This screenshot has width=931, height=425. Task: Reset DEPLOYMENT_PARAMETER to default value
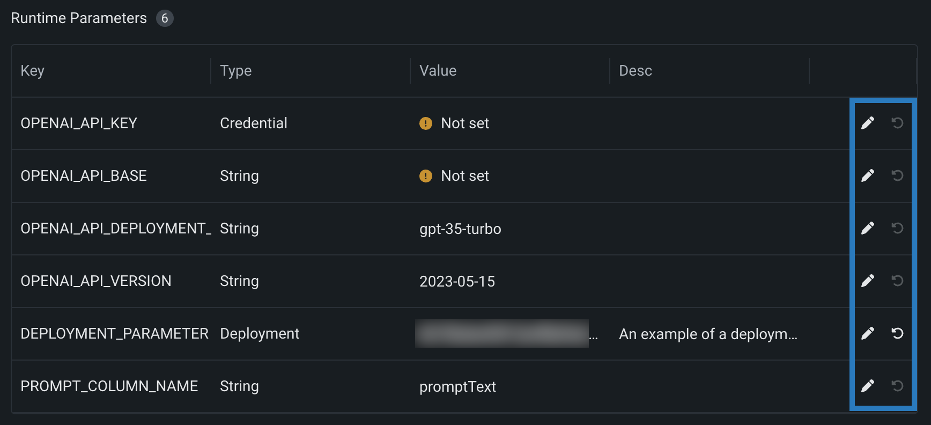click(897, 334)
